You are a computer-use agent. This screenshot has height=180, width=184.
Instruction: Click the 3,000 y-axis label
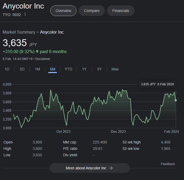coord(7,128)
